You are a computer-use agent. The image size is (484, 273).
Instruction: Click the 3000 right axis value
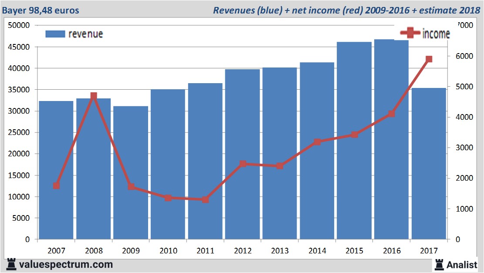464,148
